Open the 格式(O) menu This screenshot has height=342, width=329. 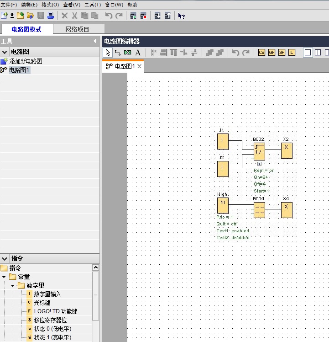coord(50,5)
